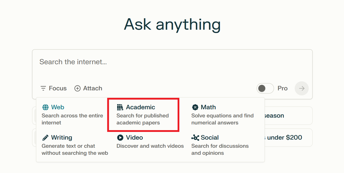Click the plus-circle Attach icon
Screen dimensions: 344x173
pos(78,88)
